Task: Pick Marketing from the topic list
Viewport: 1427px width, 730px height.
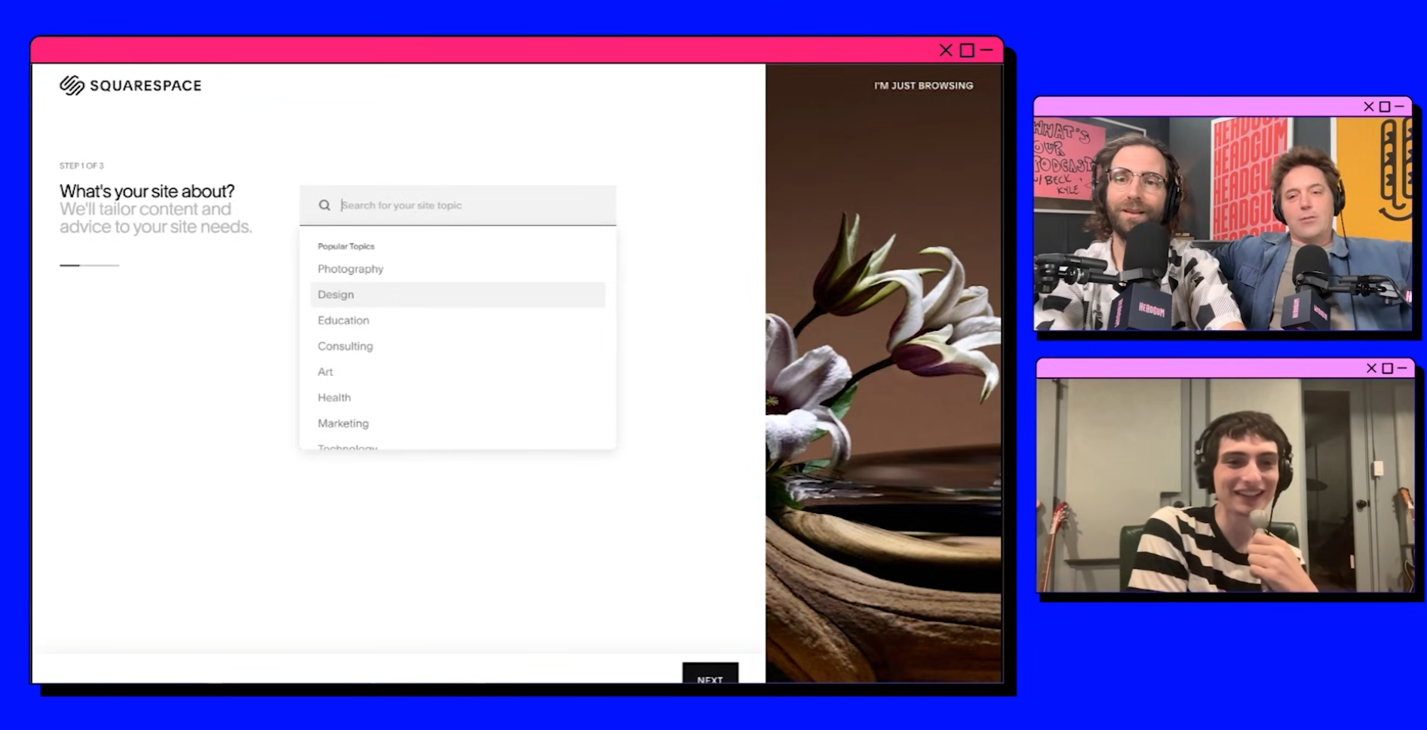Action: (x=458, y=423)
